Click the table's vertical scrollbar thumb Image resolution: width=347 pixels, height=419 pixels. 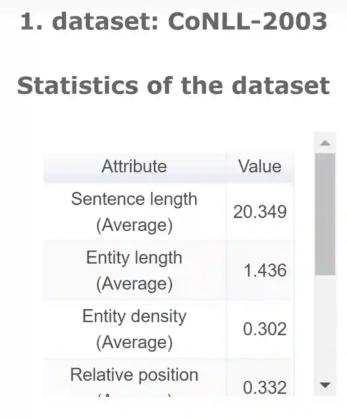pos(325,214)
